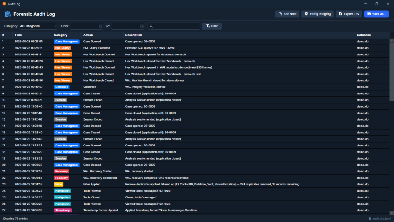Click 'Hex Workbench opened in WAL mode' description
Screen dimensions: 394x222
pyautogui.click(x=169, y=67)
